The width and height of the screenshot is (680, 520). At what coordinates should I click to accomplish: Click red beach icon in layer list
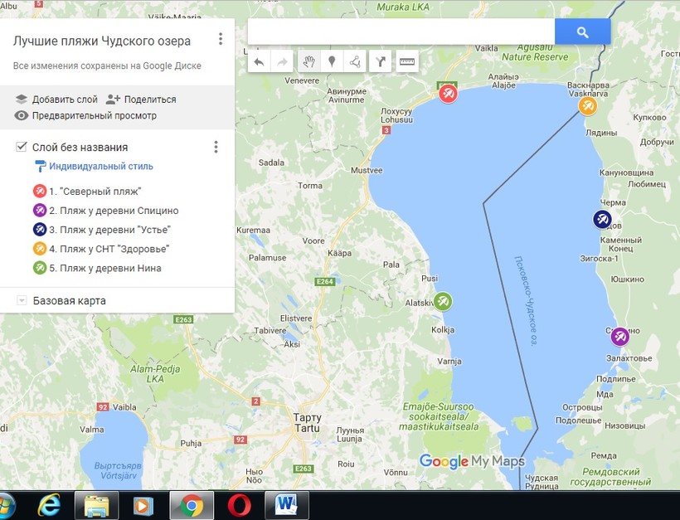click(40, 191)
